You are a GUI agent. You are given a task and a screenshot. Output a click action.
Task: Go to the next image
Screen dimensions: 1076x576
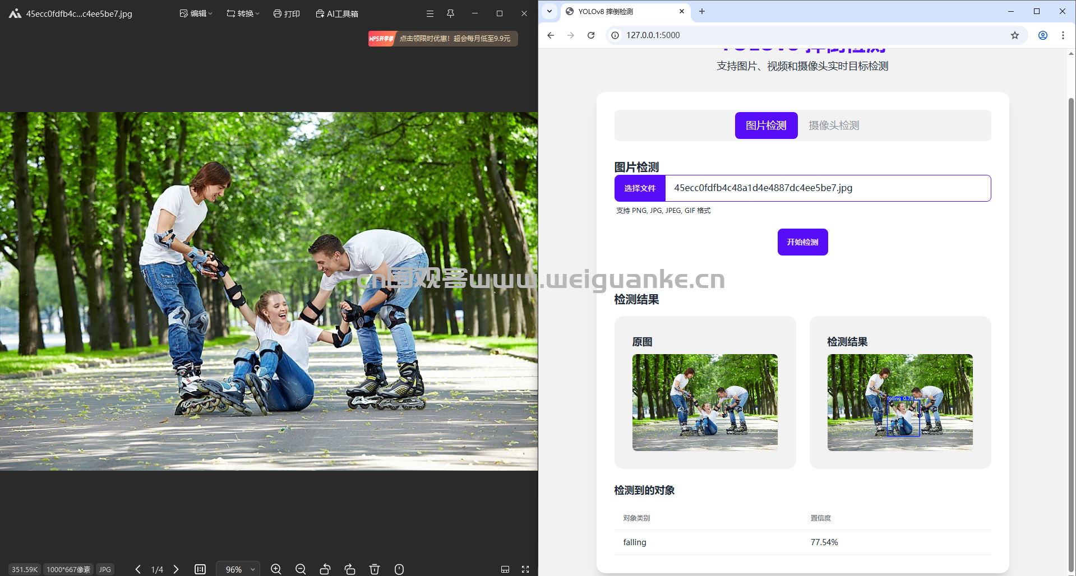point(176,569)
